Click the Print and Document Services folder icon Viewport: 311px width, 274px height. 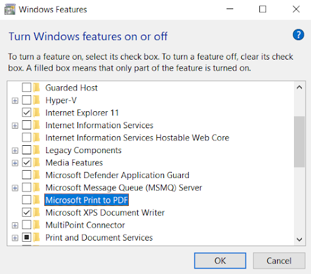[x=36, y=238]
